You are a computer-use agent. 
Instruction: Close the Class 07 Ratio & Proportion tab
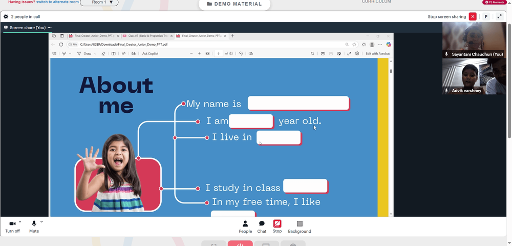click(x=172, y=36)
